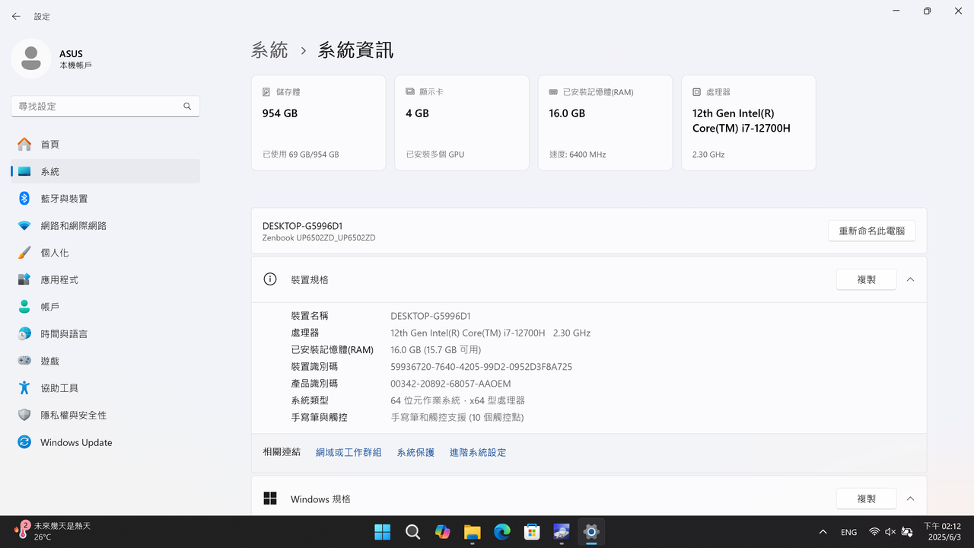Copy device specs with 複製 button
974x548 pixels.
pos(866,279)
